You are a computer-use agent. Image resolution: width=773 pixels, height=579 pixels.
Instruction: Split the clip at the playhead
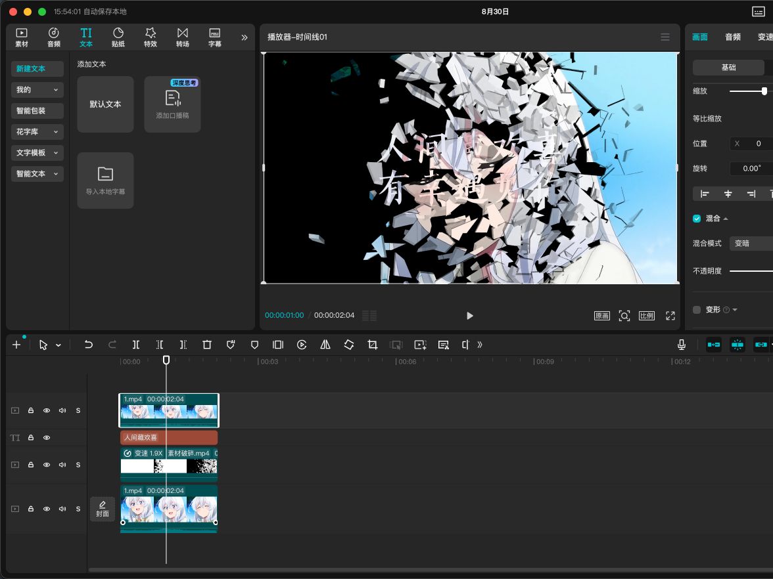(136, 345)
